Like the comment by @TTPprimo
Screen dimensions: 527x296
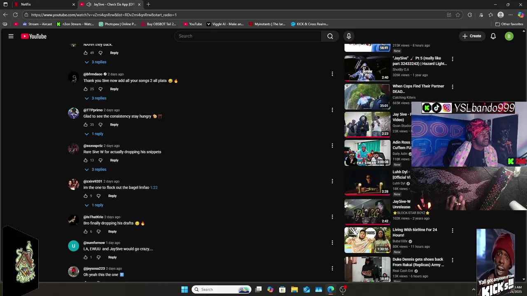click(86, 125)
